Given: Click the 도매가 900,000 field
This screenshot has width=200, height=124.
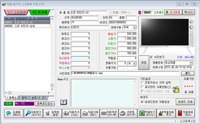Looking at the screenshot, I should [127, 43].
